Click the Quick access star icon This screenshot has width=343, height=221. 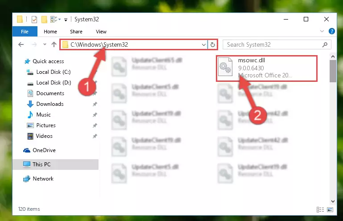point(27,61)
